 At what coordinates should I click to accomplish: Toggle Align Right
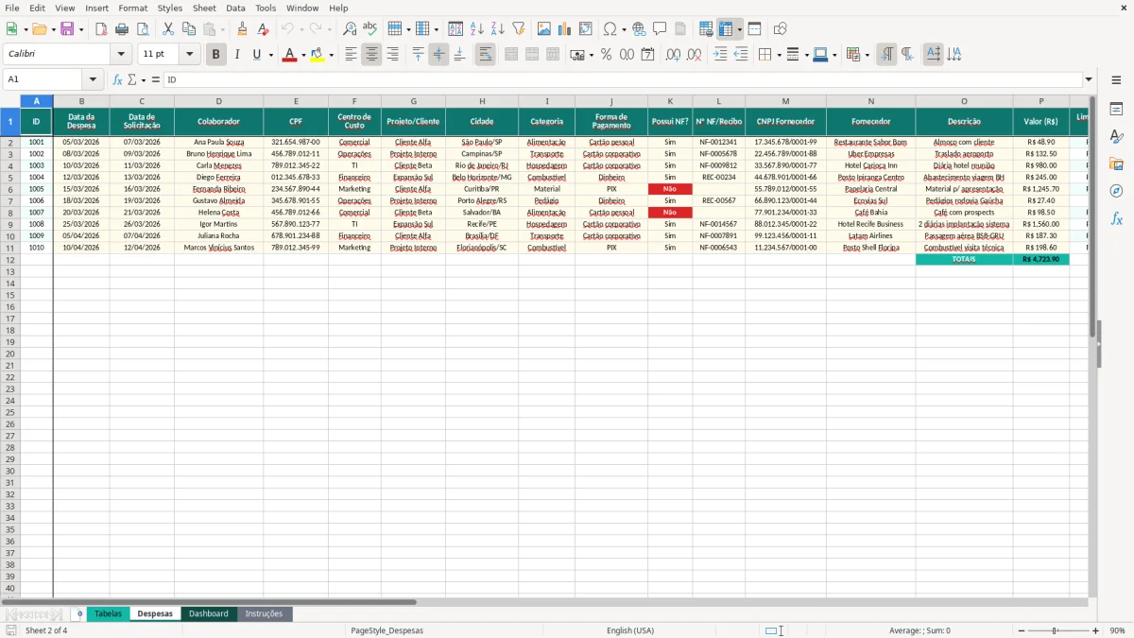point(392,55)
